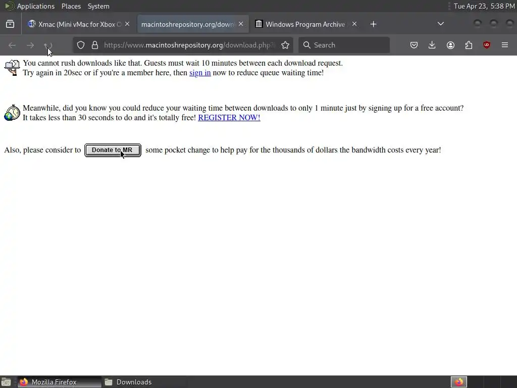Viewport: 517px width, 388px height.
Task: Open the Downloads panel arrow icon
Action: [x=432, y=45]
